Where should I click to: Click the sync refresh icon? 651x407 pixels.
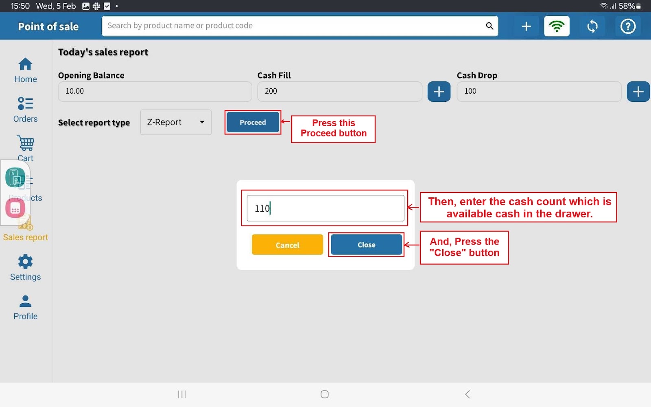[592, 26]
